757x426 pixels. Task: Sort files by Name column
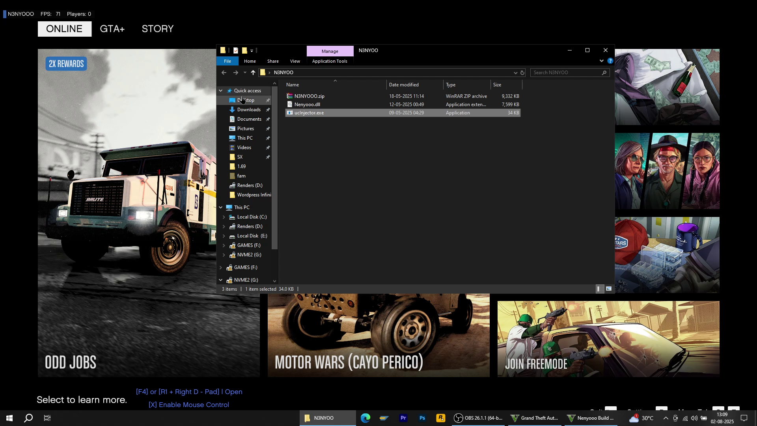[335, 85]
